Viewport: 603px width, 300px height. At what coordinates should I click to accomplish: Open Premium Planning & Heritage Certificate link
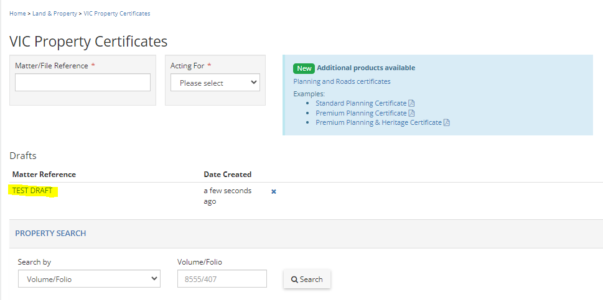click(x=378, y=123)
